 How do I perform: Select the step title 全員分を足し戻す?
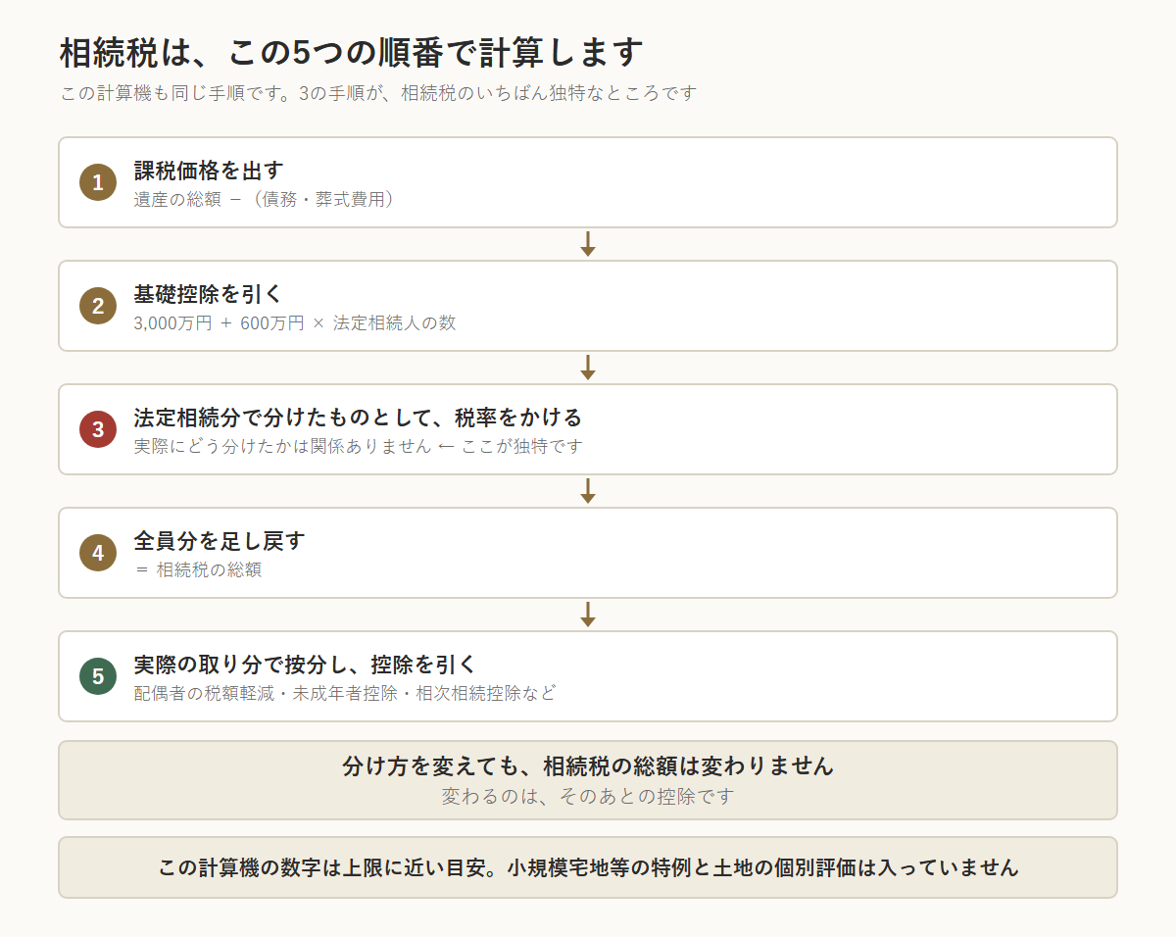(220, 542)
